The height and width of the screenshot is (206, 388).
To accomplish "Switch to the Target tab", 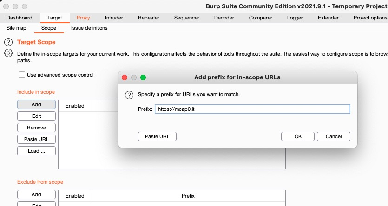I will point(54,18).
